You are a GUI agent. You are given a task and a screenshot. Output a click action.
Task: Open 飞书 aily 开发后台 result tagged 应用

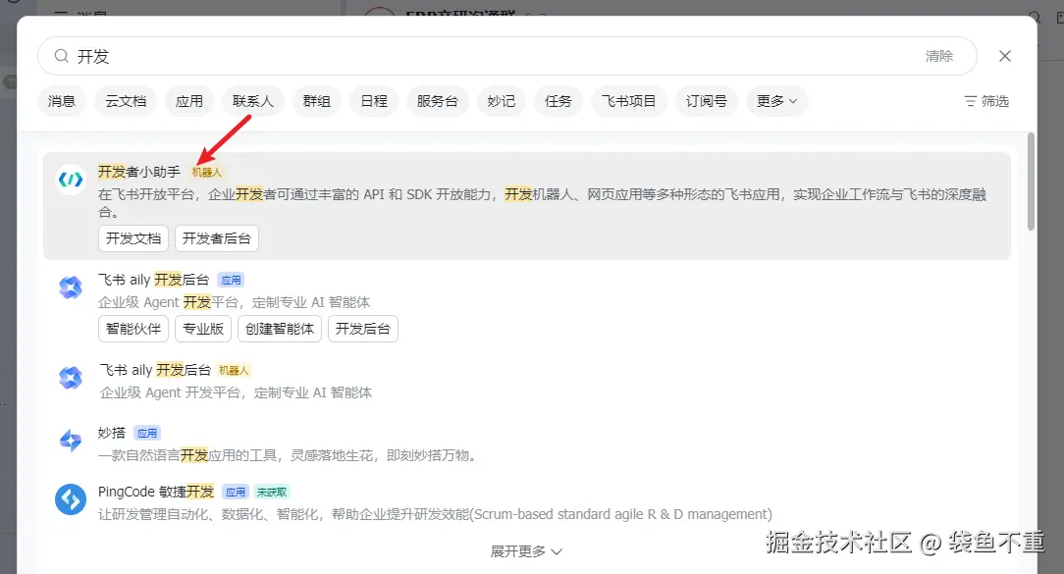(153, 280)
